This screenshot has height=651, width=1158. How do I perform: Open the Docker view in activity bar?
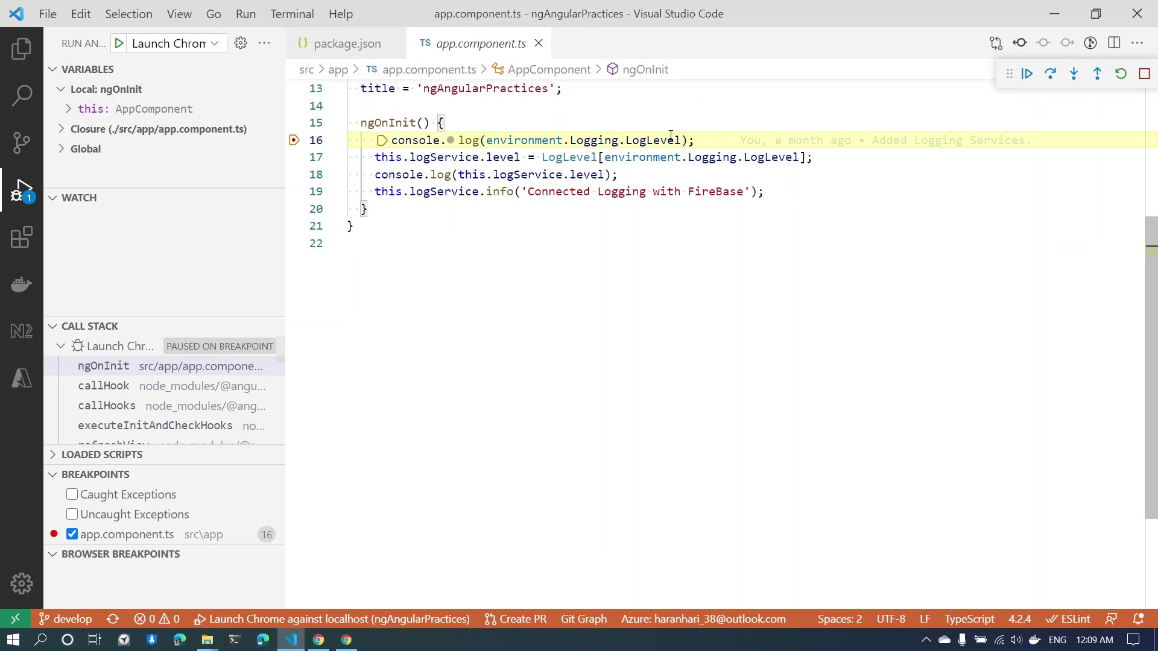pos(22,284)
